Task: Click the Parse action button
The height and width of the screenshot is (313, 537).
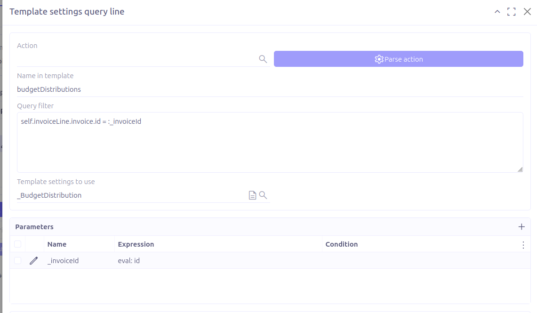Action: point(398,59)
